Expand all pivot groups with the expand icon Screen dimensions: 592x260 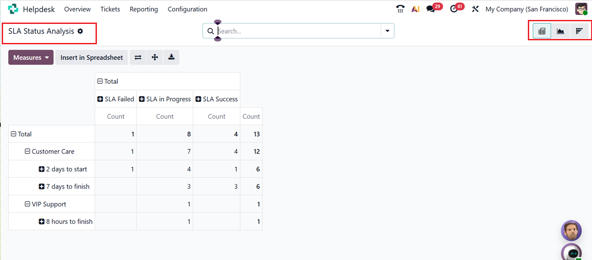click(154, 57)
